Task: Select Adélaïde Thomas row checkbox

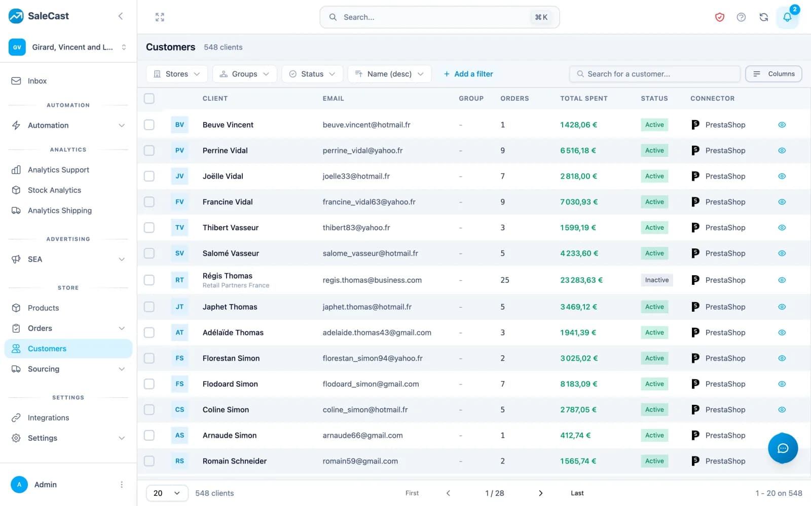Action: [149, 332]
